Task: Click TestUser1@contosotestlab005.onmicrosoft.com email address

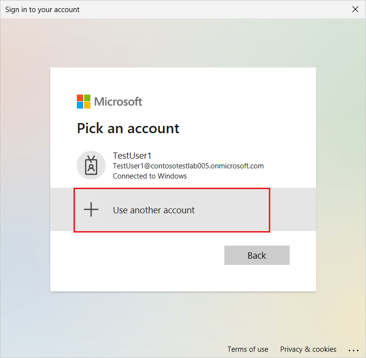Action: pos(189,166)
